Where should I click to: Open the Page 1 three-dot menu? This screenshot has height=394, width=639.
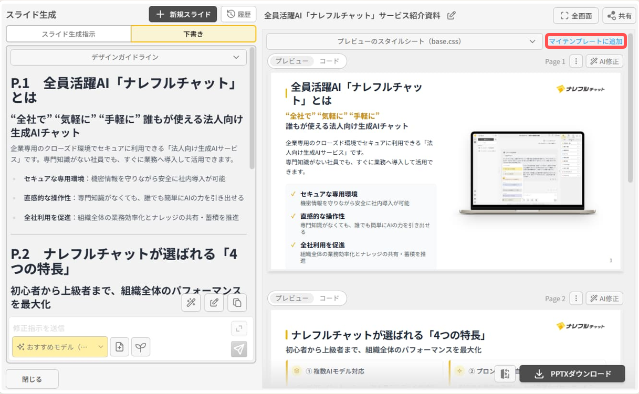coord(576,61)
